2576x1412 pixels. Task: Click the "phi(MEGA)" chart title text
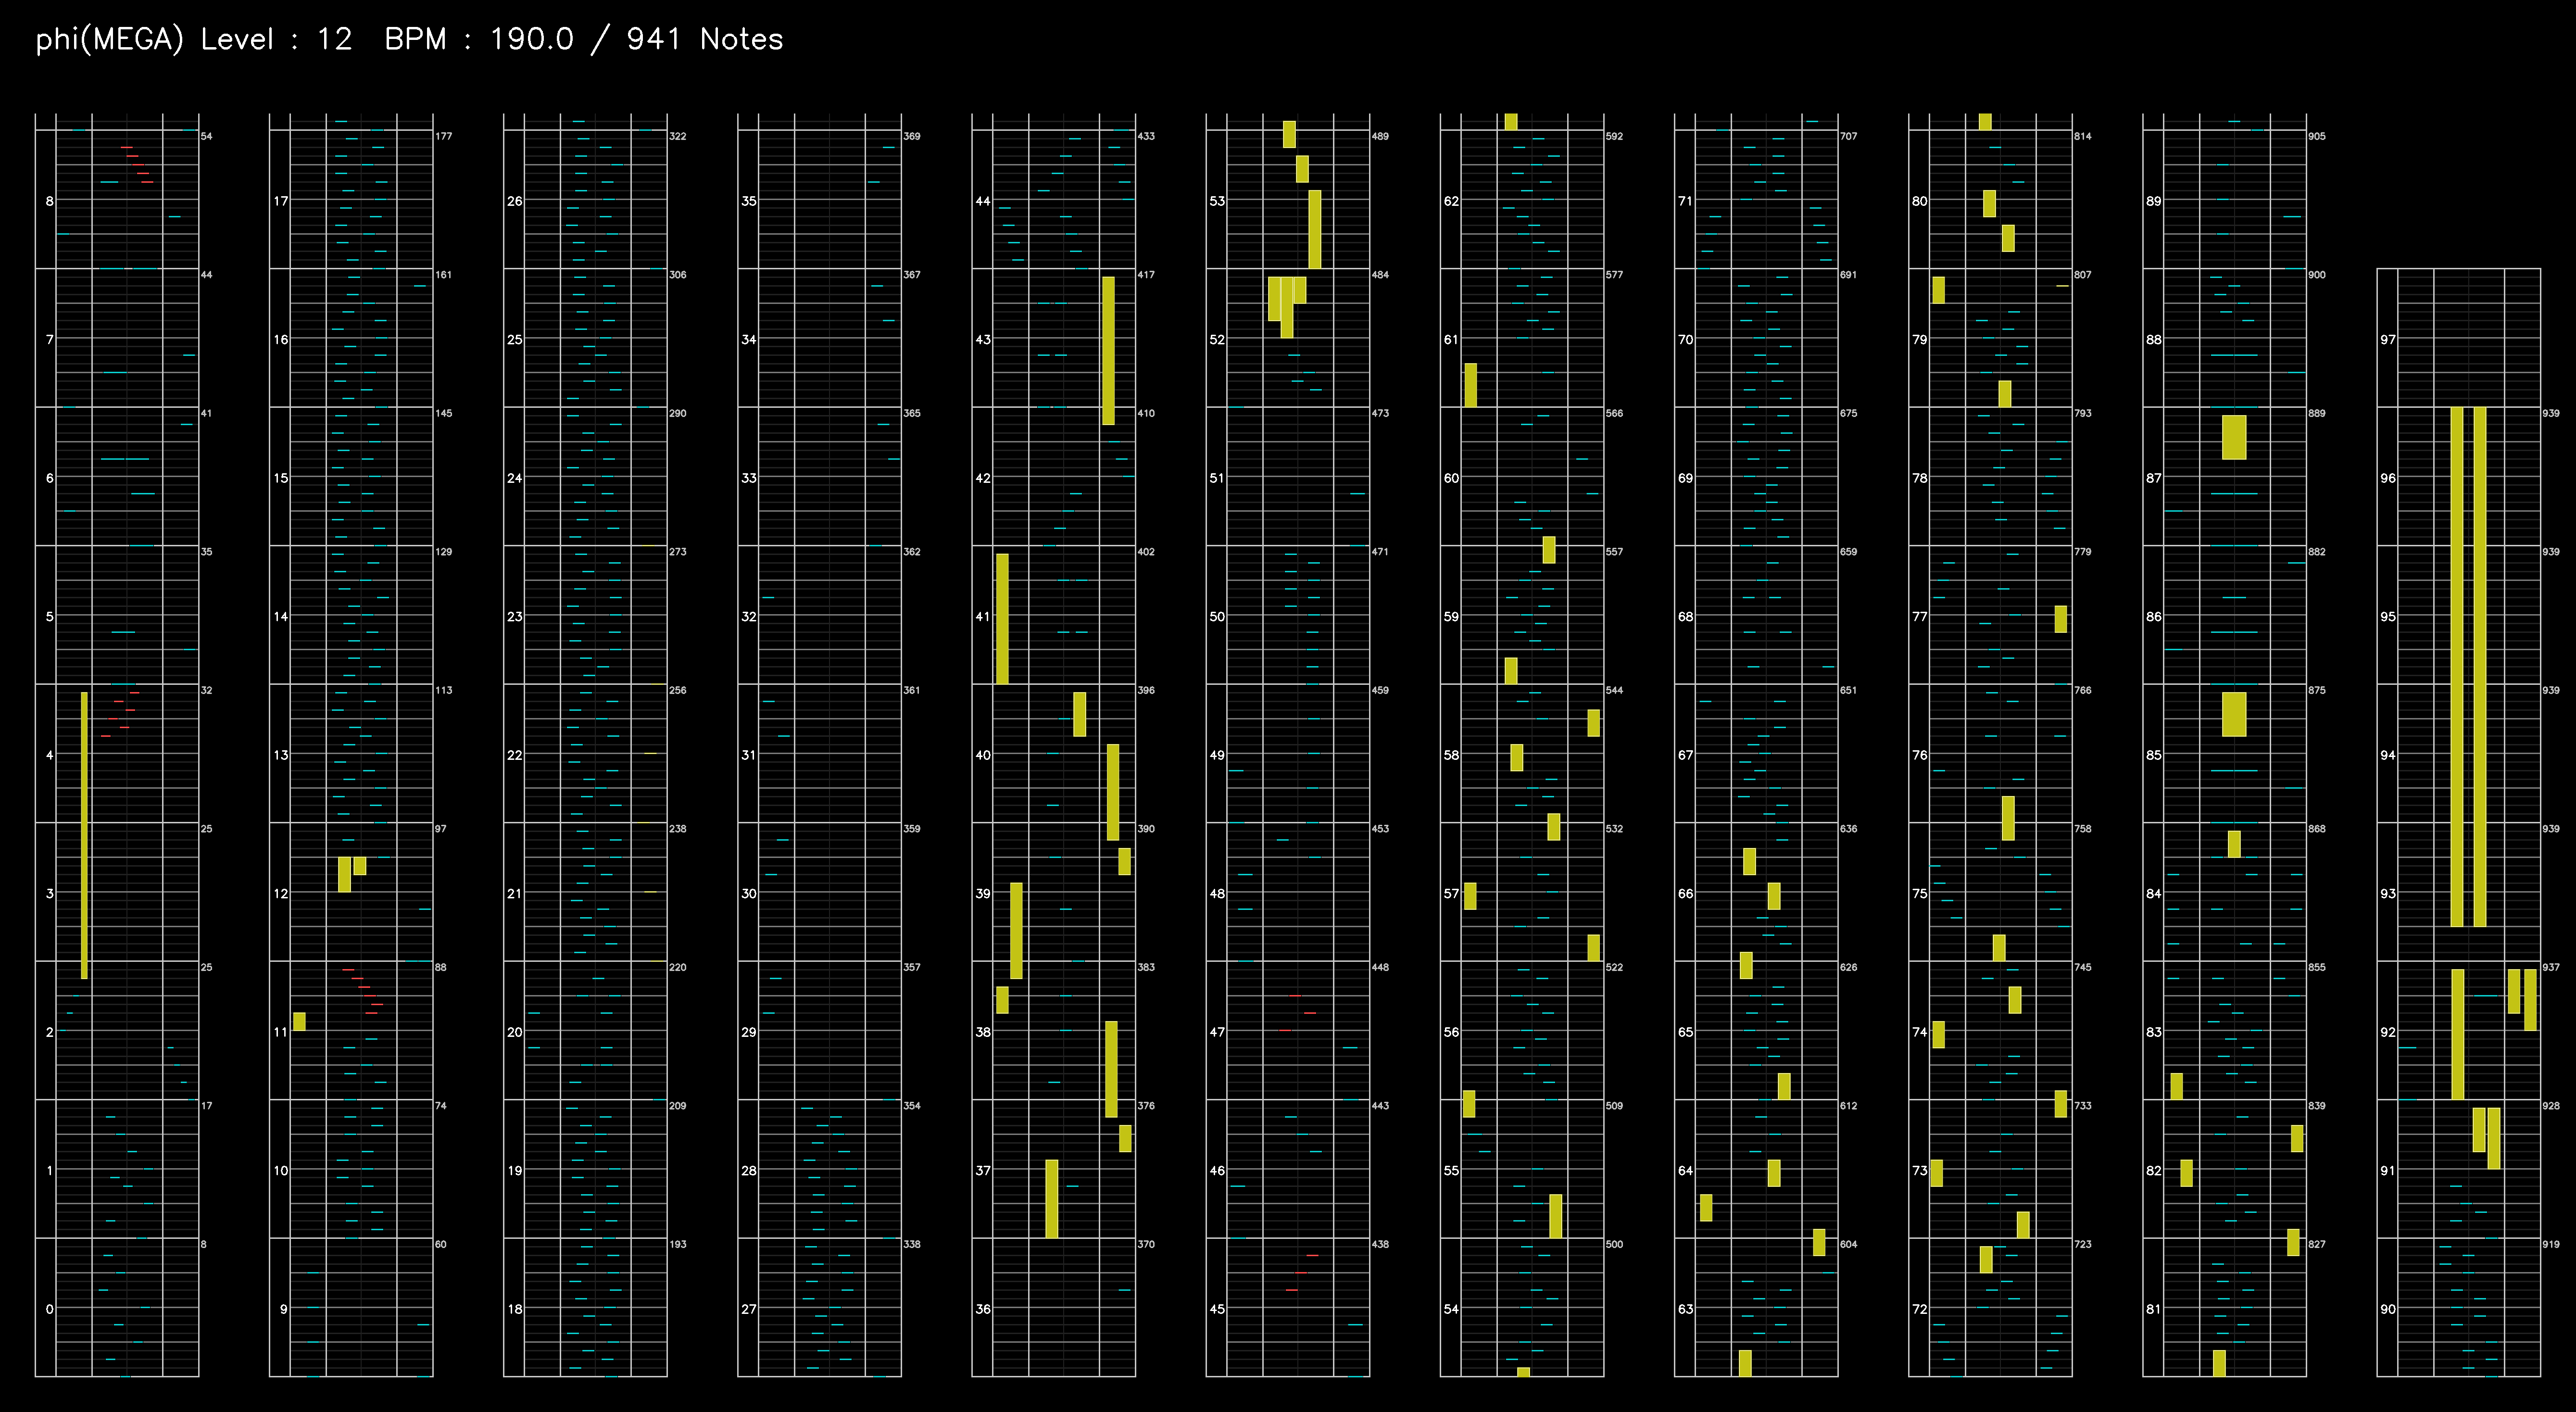coord(110,39)
